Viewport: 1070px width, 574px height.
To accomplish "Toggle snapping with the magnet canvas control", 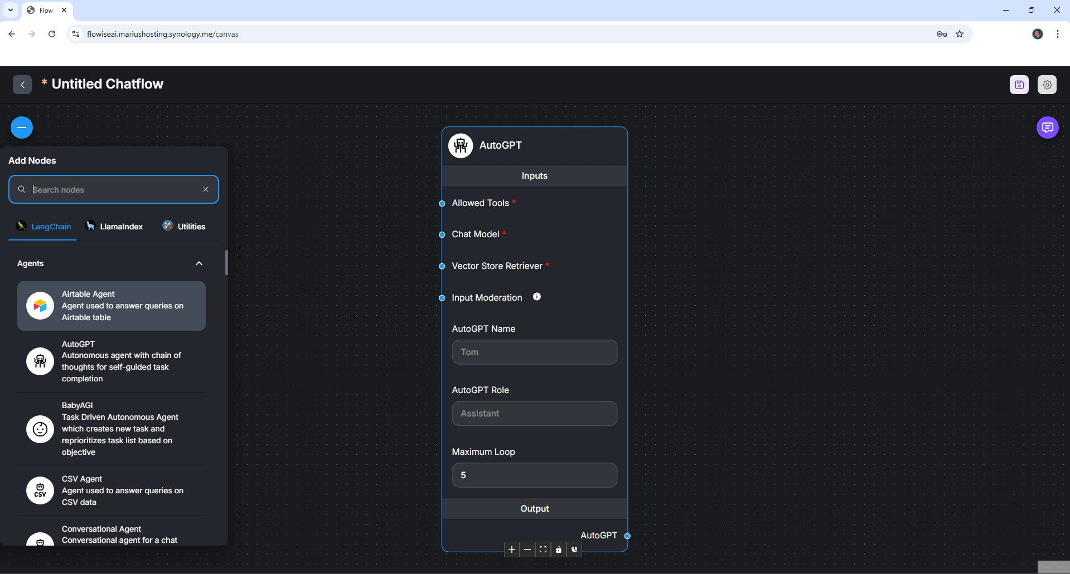I will pos(574,550).
